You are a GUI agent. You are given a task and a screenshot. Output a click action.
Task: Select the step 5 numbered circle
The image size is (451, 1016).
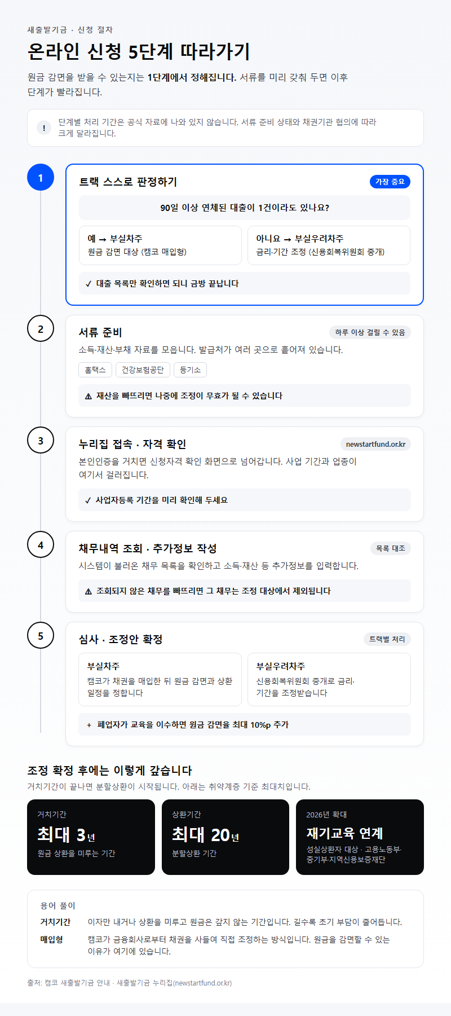41,636
